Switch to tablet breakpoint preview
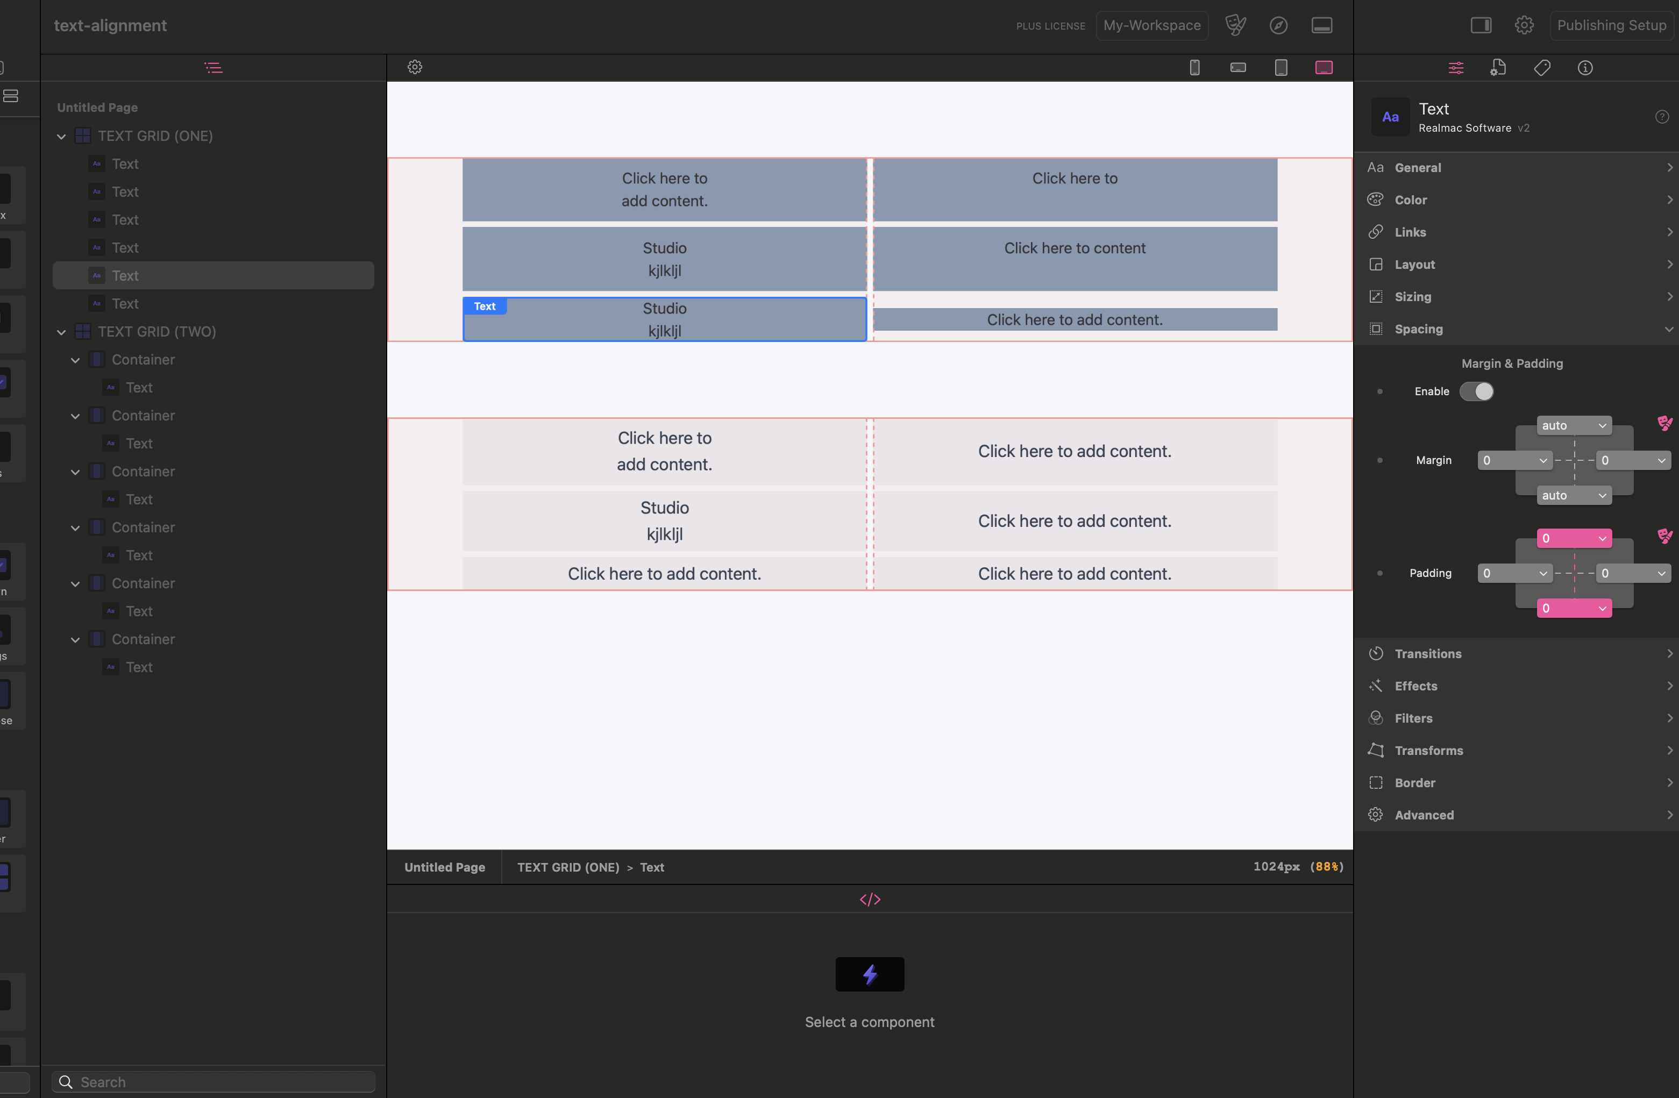Viewport: 1679px width, 1098px height. pos(1281,68)
